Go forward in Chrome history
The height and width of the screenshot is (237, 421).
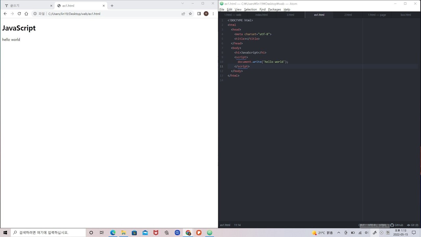[12, 14]
